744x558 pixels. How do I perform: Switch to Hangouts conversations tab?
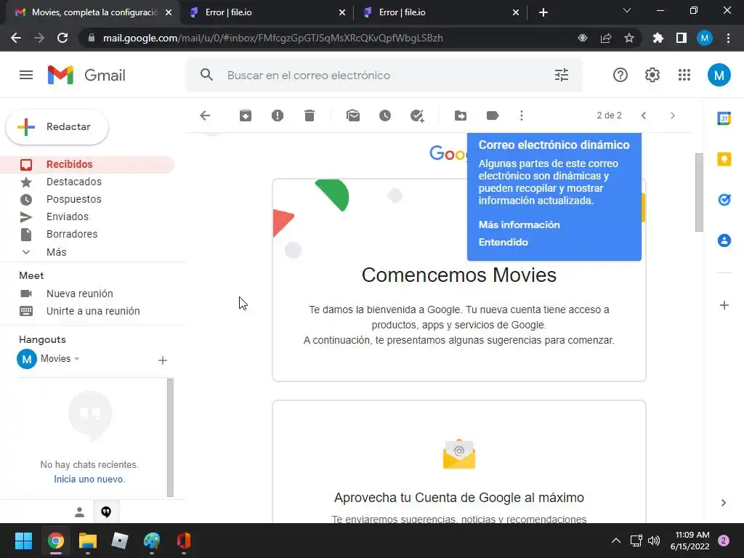coord(106,512)
